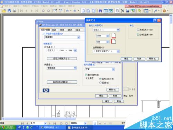This screenshot has height=130, width=173.
Task: Select the text selection tool
Action: coord(122,11)
